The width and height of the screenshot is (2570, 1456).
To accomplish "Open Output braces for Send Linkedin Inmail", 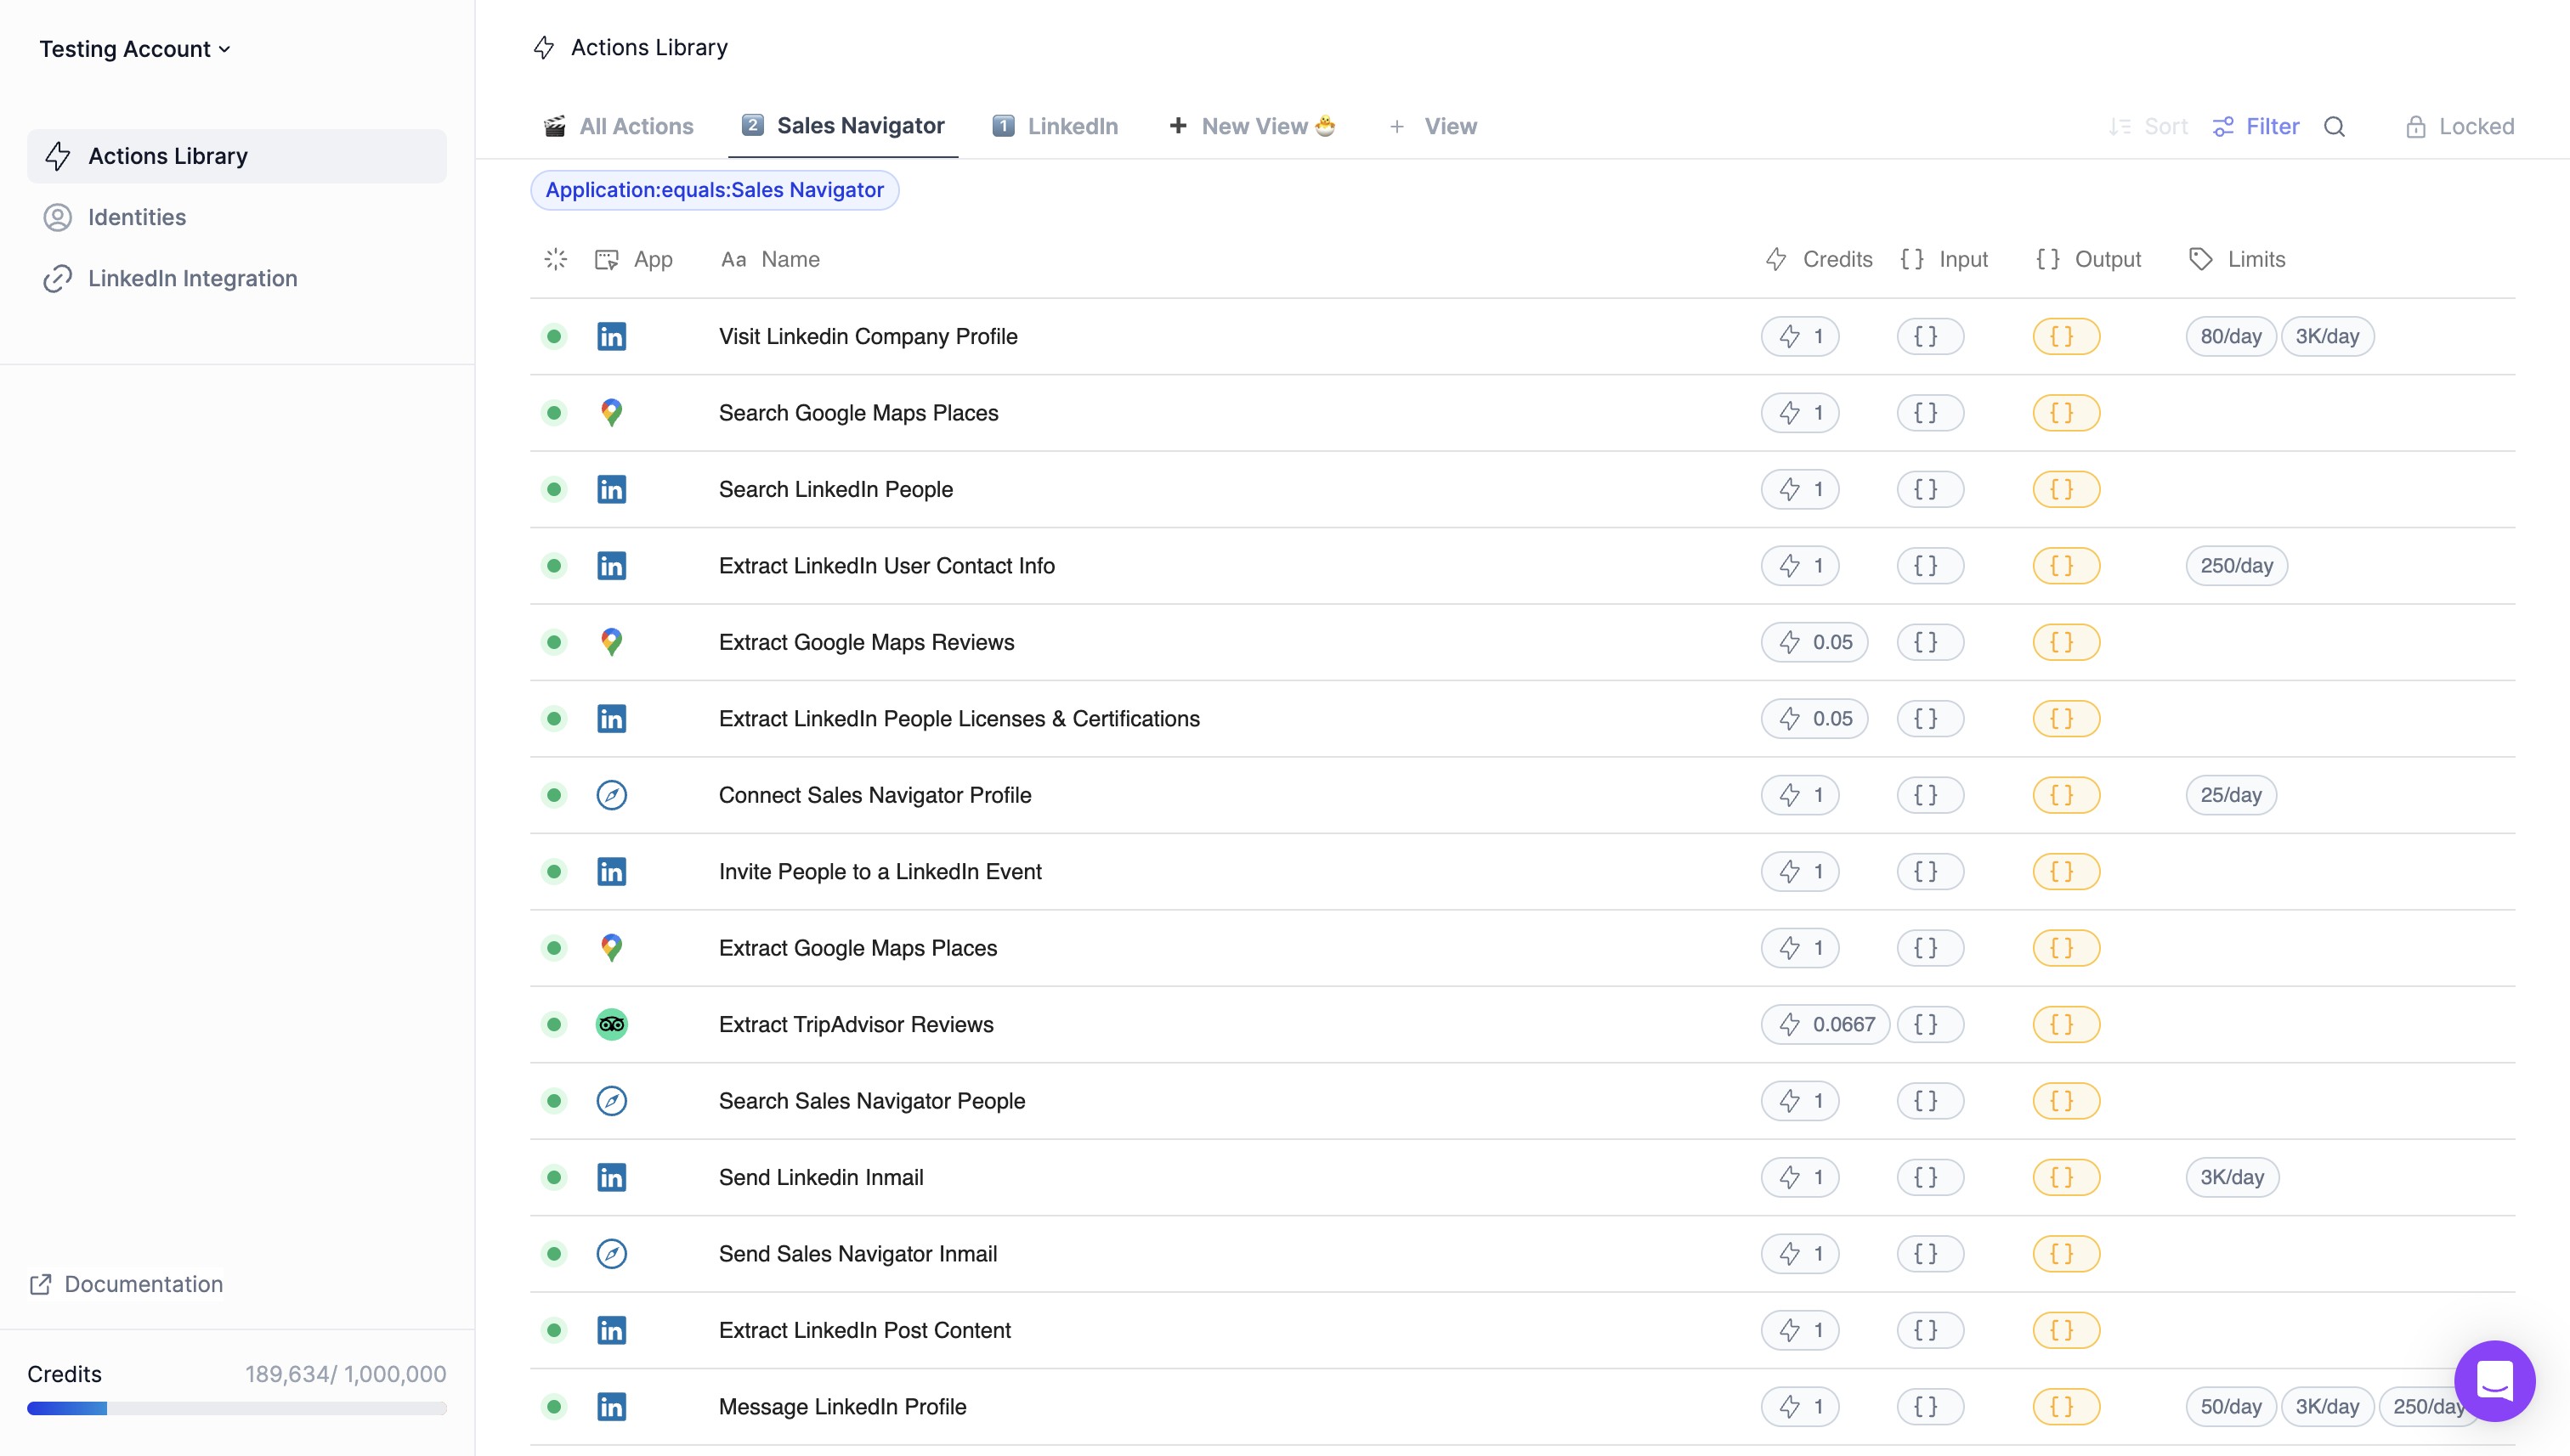I will coord(2066,1177).
